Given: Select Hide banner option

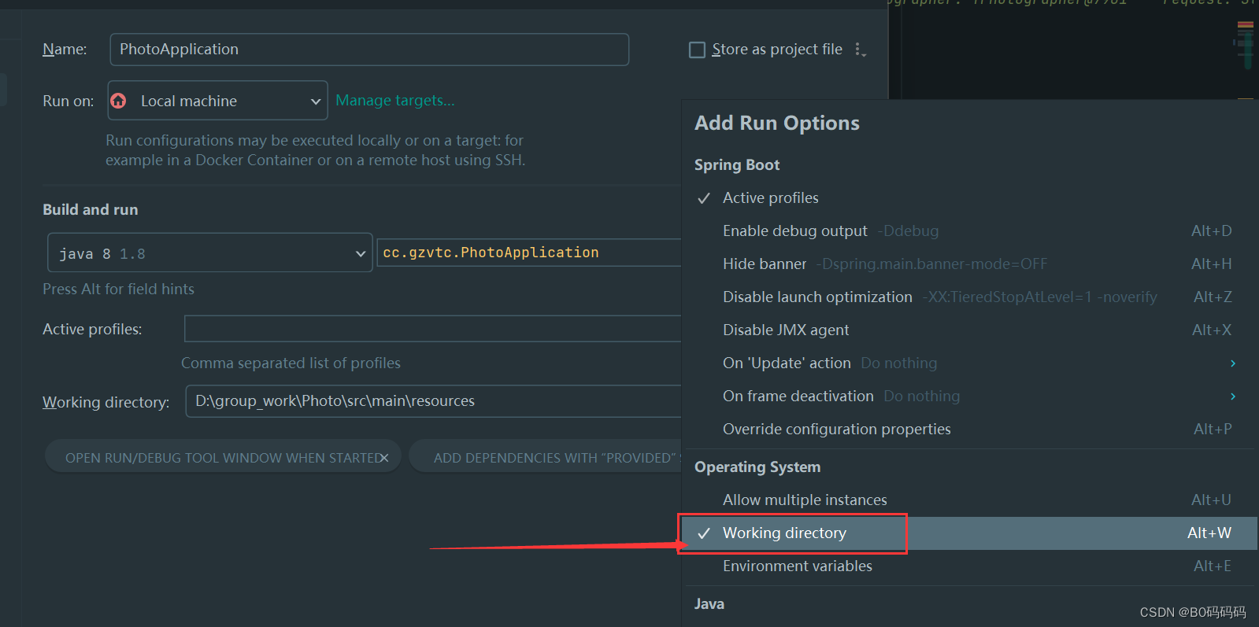Looking at the screenshot, I should click(969, 264).
